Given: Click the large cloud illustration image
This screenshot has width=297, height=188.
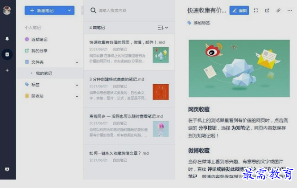Looking at the screenshot, I should [239, 68].
